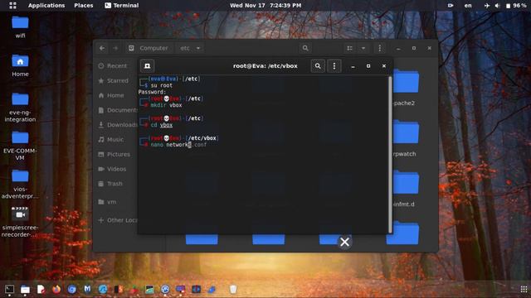Screen dimensions: 531x298
Task: Open the 'en' keyboard layout selector
Action: [x=468, y=6]
